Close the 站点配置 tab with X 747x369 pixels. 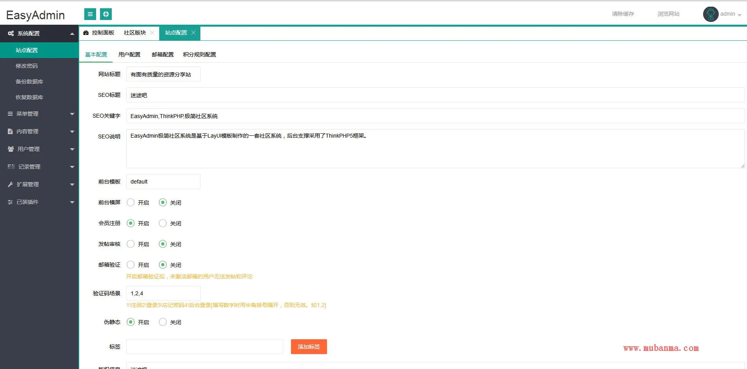tap(193, 33)
